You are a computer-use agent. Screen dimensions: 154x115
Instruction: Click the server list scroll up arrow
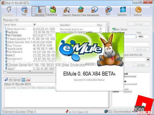(x=107, y=24)
